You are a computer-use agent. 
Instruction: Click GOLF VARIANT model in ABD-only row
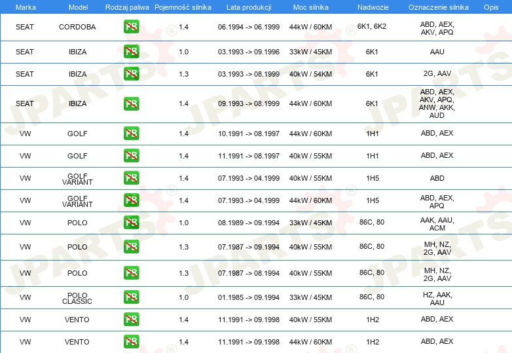(x=77, y=179)
